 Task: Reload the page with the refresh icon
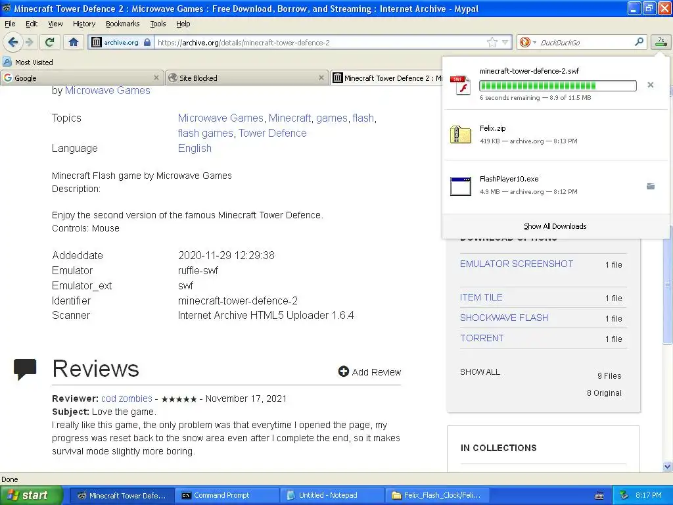click(x=50, y=42)
